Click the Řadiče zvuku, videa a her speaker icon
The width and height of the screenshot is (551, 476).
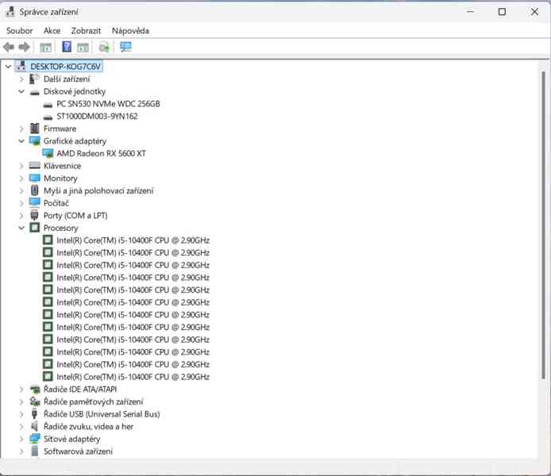click(34, 426)
